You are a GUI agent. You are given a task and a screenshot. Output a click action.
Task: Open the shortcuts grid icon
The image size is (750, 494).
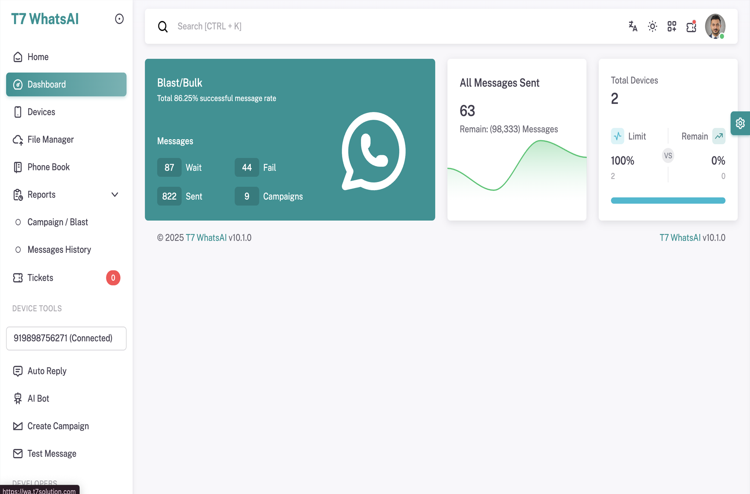pos(672,26)
